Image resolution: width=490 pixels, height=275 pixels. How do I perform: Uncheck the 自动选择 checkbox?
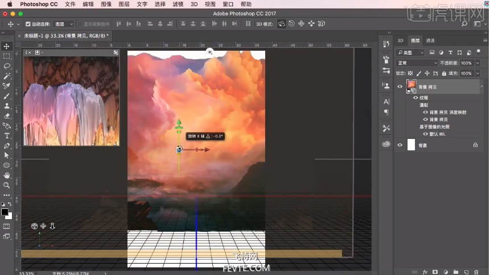tap(28, 24)
